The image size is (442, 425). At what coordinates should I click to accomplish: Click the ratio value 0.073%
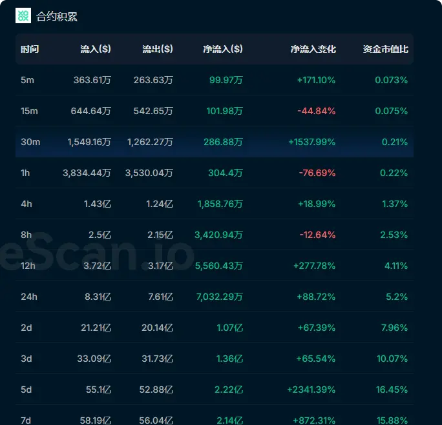(x=391, y=80)
